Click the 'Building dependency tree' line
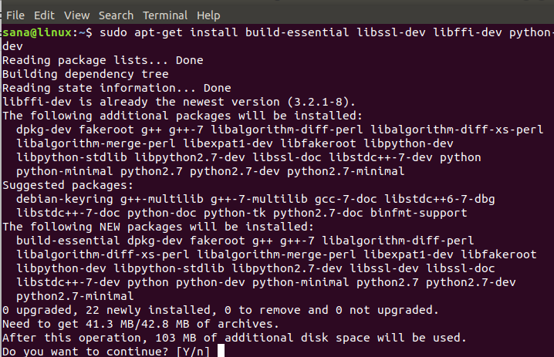 pyautogui.click(x=85, y=74)
